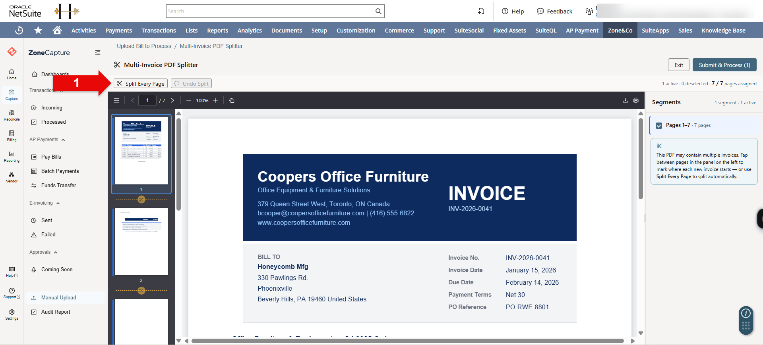Screen dimensions: 763x345
Task: Print the PDF document
Action: pyautogui.click(x=636, y=100)
